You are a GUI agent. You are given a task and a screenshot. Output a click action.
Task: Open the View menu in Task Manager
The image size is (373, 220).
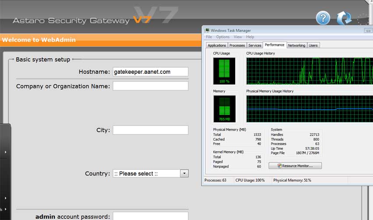(x=238, y=37)
